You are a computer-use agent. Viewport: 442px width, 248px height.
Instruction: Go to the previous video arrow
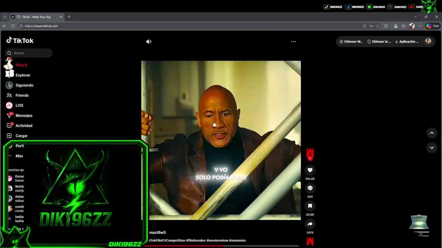click(x=432, y=133)
